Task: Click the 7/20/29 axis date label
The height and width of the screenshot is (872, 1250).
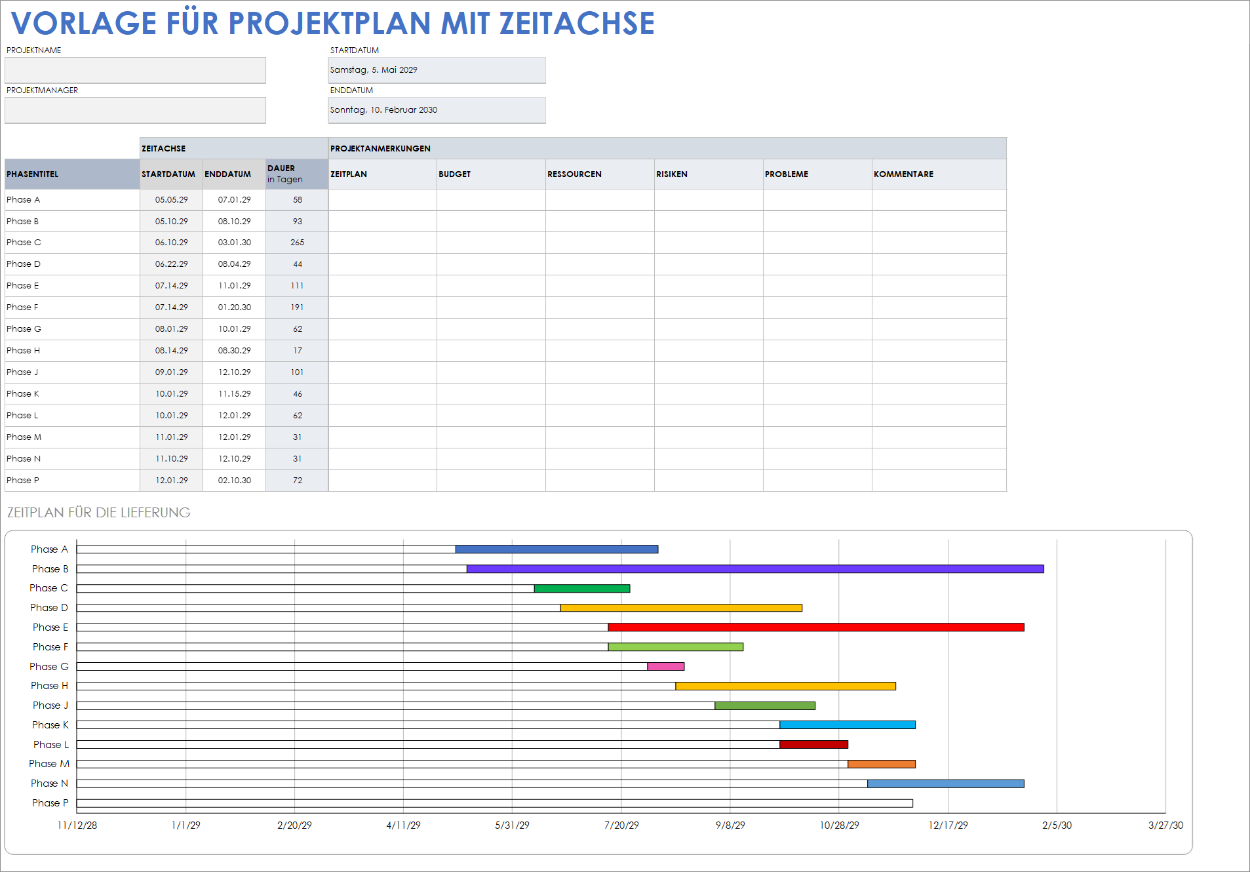Action: (621, 825)
